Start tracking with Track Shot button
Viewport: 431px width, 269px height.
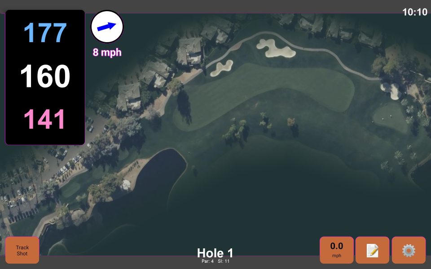coord(22,250)
